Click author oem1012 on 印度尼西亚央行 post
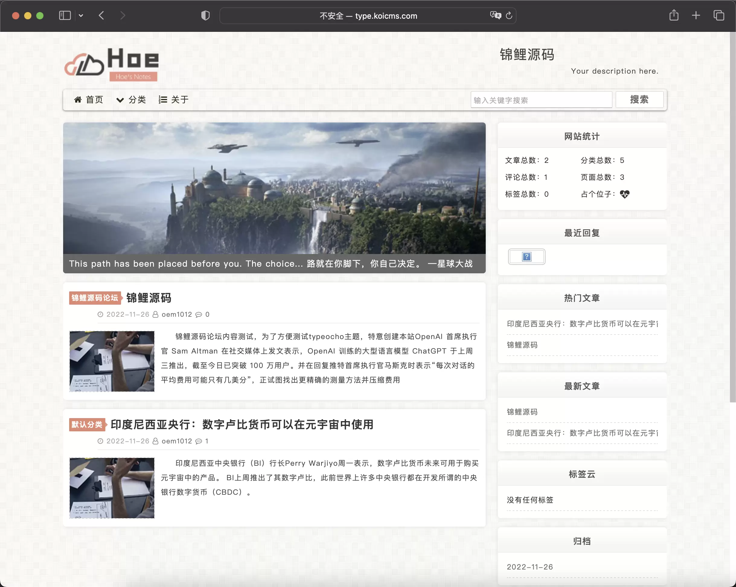Image resolution: width=736 pixels, height=587 pixels. [177, 441]
